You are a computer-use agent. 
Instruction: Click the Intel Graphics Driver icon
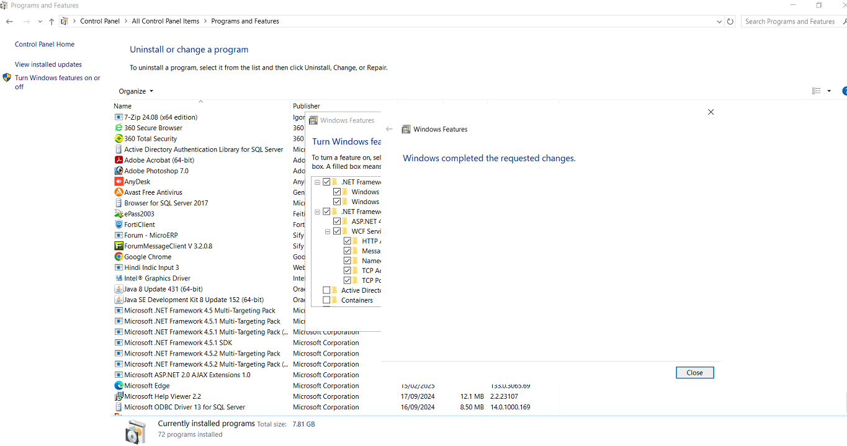tap(119, 278)
